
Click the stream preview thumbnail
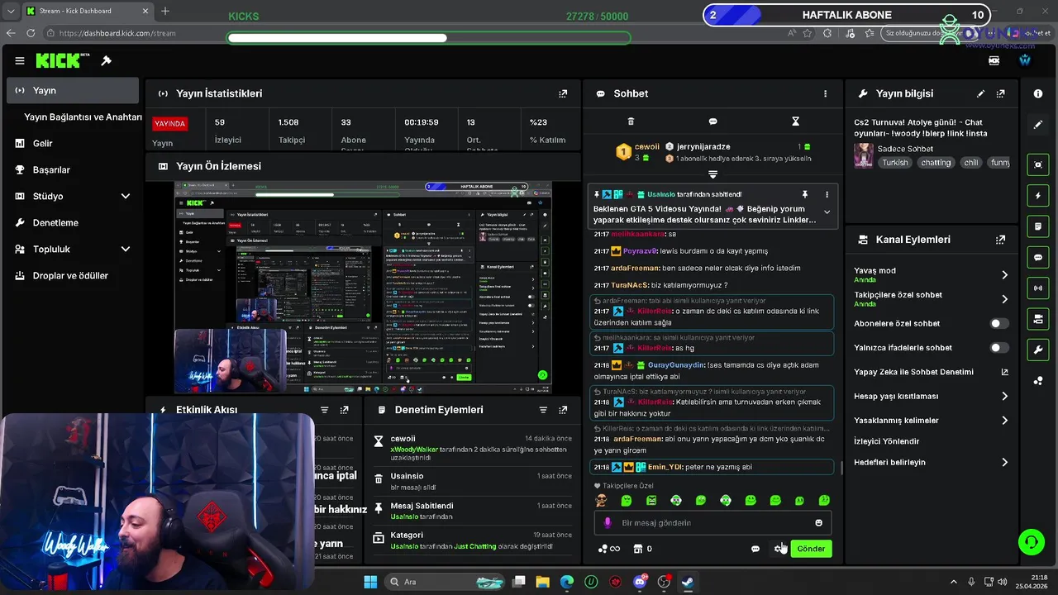363,287
